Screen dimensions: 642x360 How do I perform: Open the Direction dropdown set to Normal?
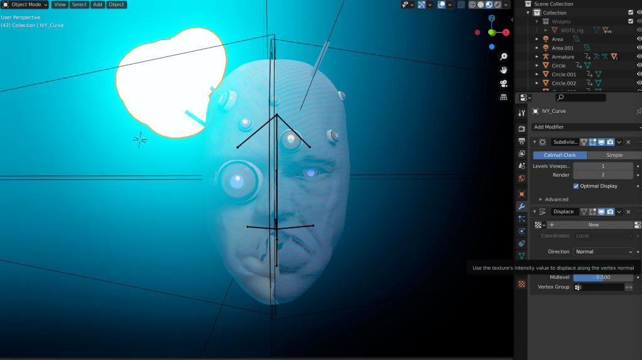click(x=603, y=251)
